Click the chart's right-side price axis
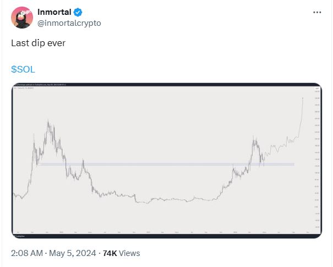 point(318,159)
